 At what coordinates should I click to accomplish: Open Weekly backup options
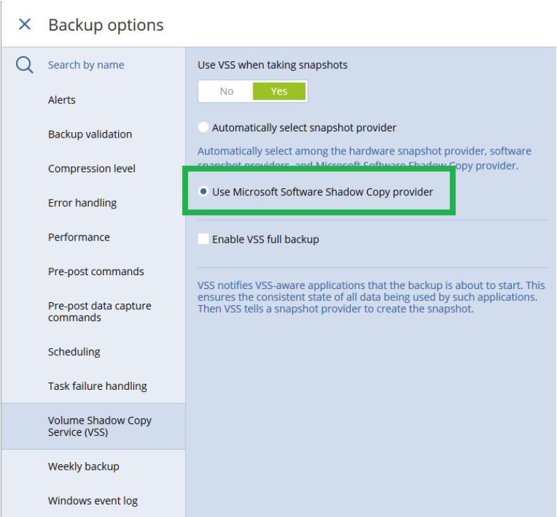click(x=83, y=466)
